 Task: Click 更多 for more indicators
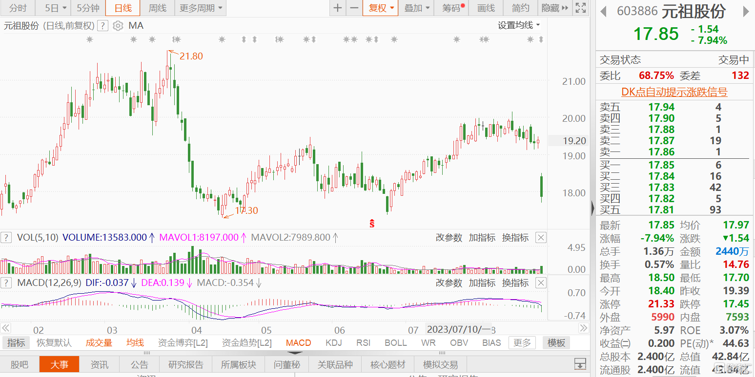[x=522, y=342]
